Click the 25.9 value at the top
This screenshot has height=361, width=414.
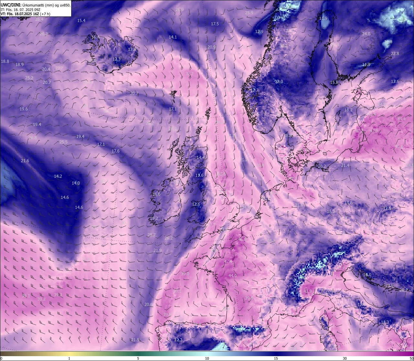(x=249, y=13)
